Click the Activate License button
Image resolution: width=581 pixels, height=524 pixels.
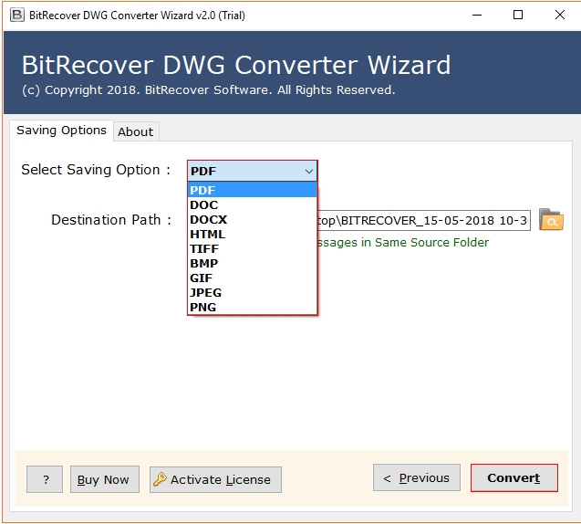(215, 479)
